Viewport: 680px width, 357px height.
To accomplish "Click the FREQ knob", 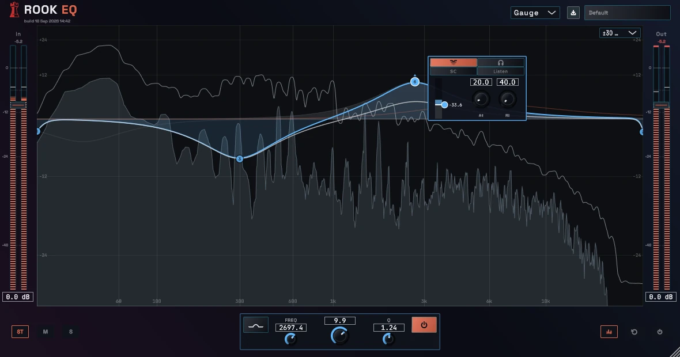I will click(x=290, y=339).
